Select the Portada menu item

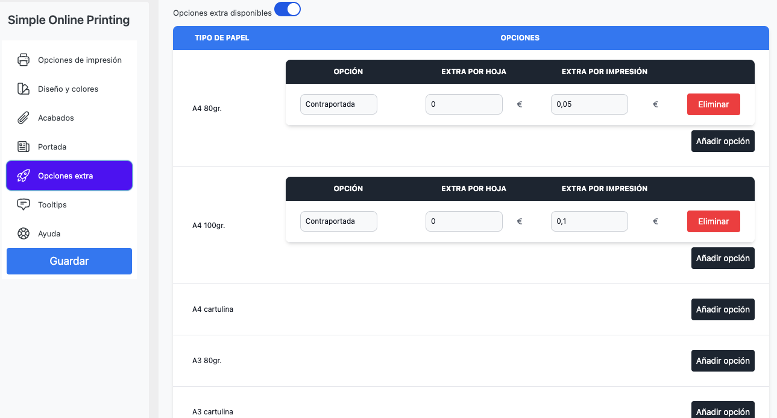coord(69,147)
